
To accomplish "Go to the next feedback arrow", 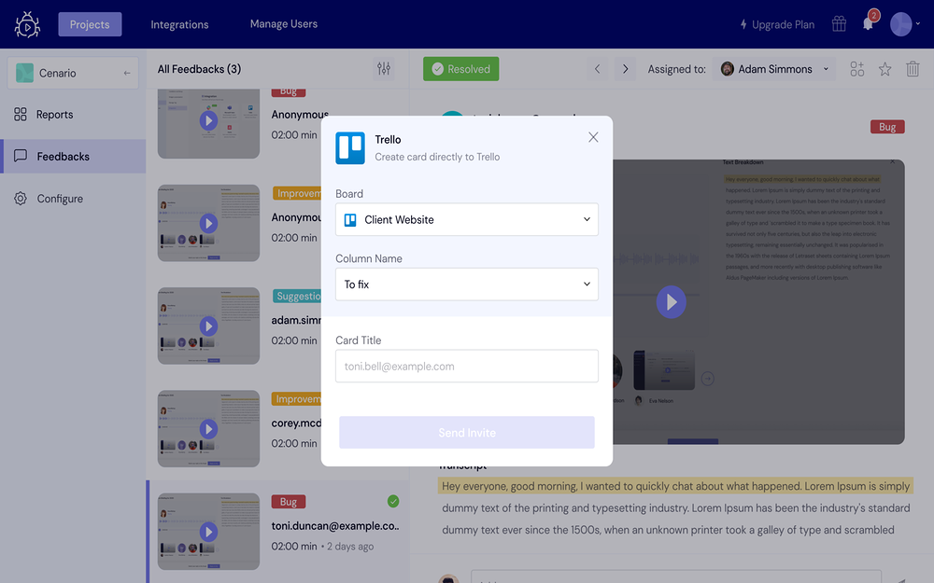I will tap(625, 69).
